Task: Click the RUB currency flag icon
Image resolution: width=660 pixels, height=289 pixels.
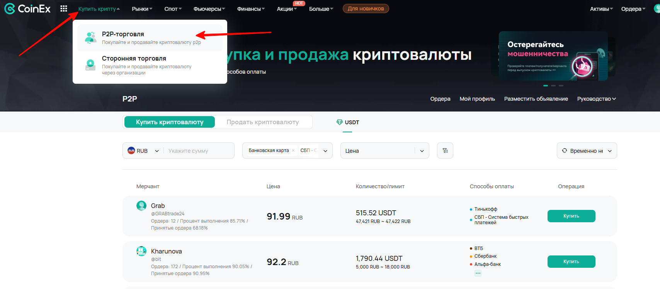Action: (x=131, y=150)
